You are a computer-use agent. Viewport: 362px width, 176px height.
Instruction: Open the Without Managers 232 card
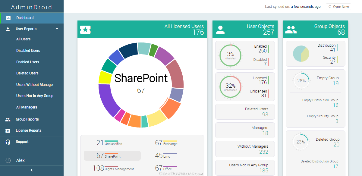[x=245, y=149]
